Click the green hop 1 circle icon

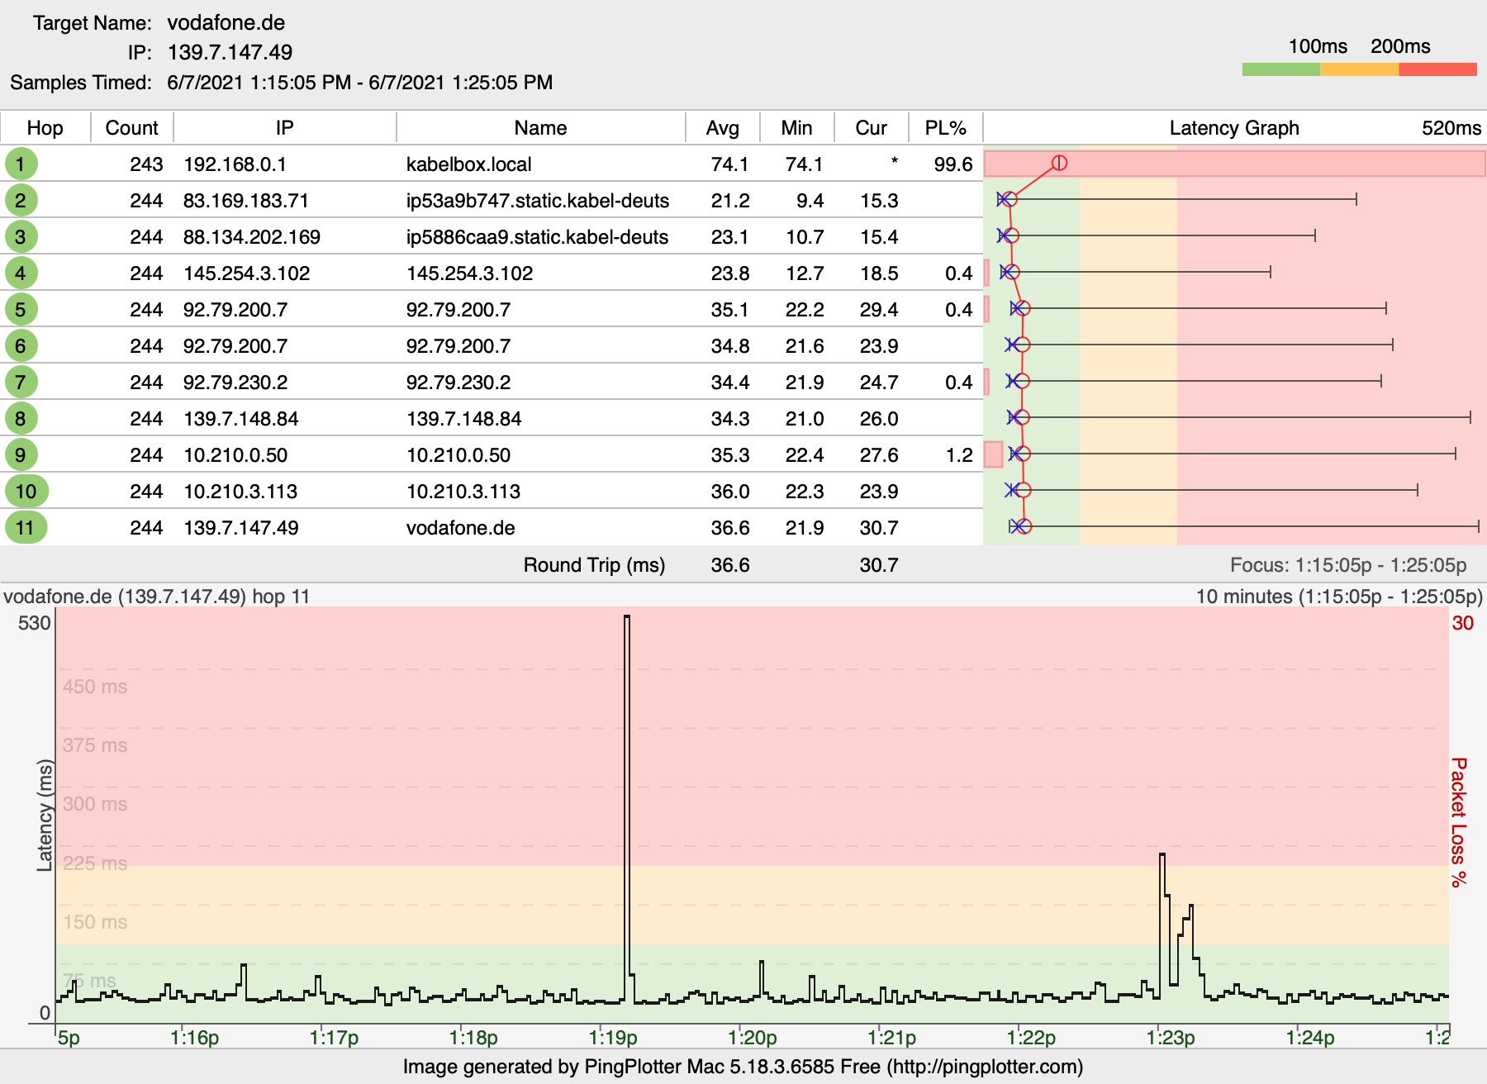(21, 164)
